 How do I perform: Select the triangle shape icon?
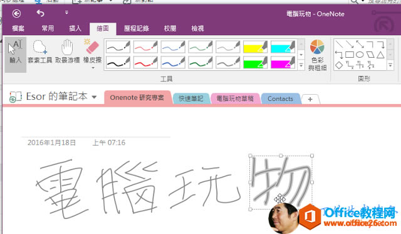380,55
